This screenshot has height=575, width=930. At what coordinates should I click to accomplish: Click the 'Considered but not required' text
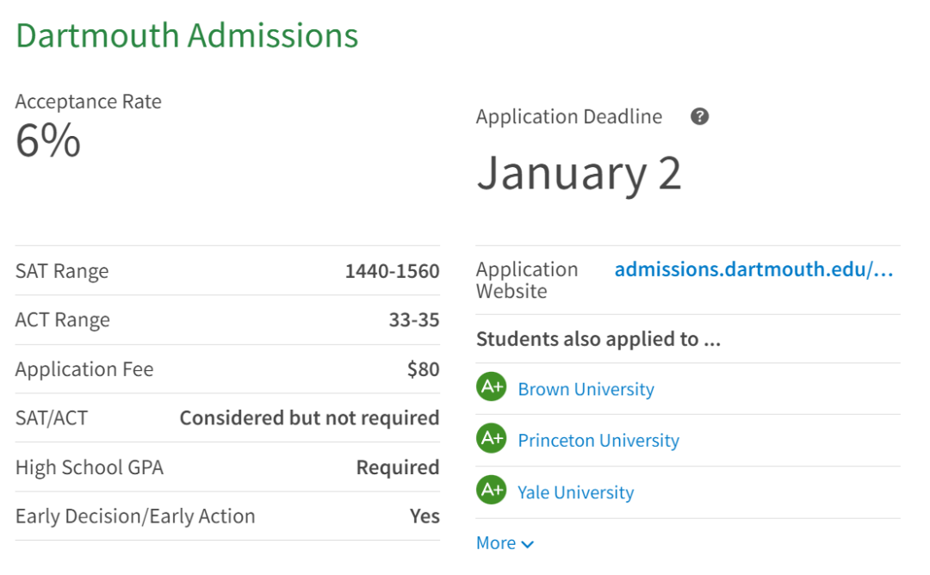[309, 418]
